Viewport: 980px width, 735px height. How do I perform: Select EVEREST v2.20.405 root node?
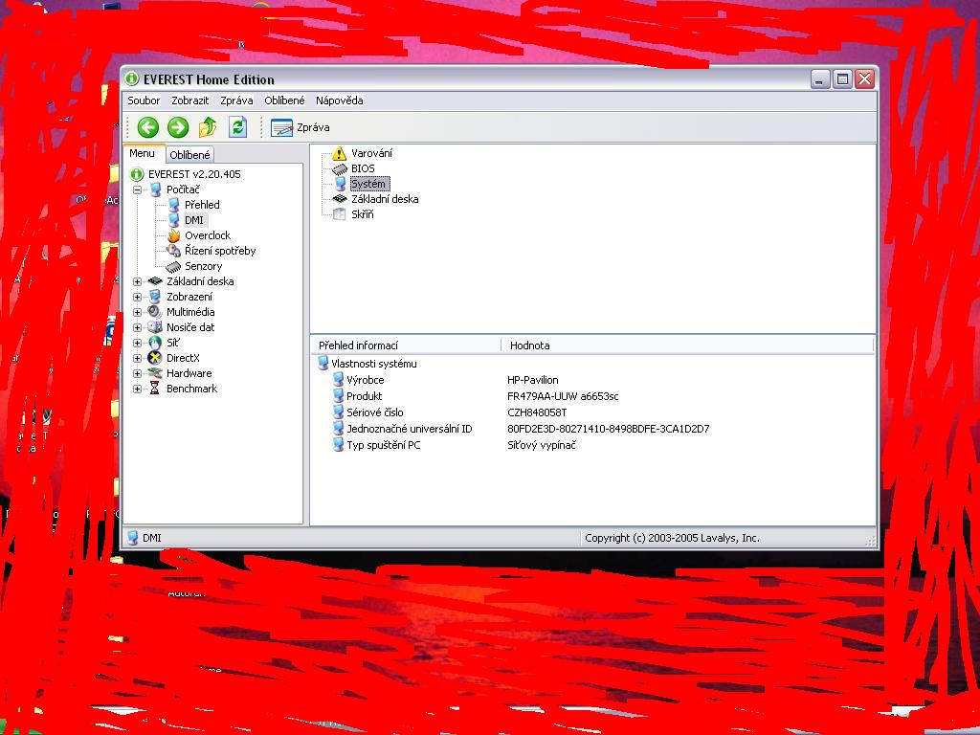193,174
